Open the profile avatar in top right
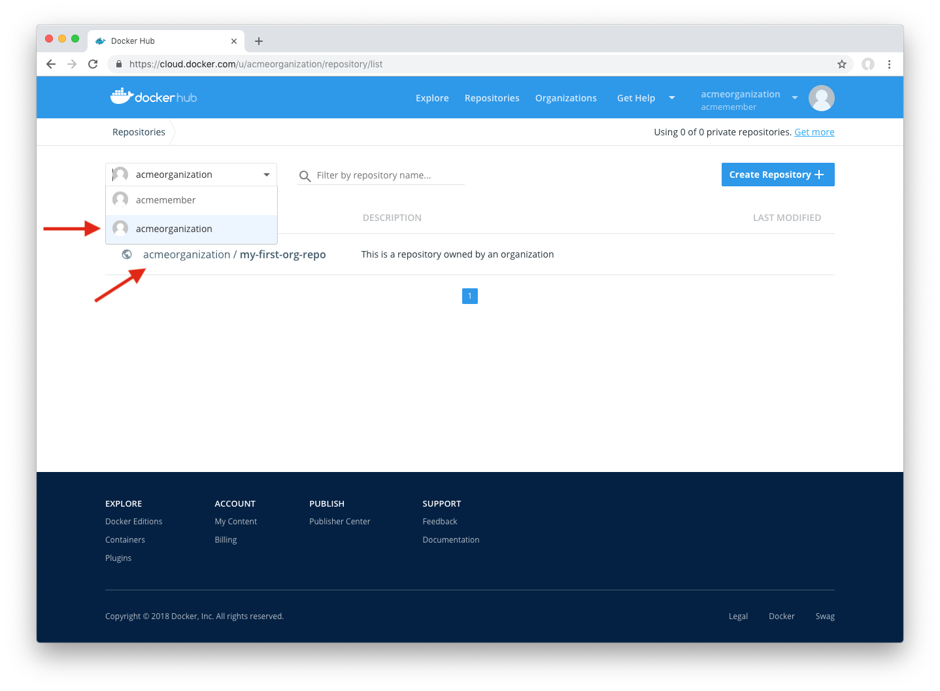Screen dimensions: 940x691 [821, 97]
